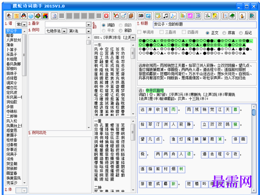Click the window with key icon
260x195 pixels.
pos(158,16)
